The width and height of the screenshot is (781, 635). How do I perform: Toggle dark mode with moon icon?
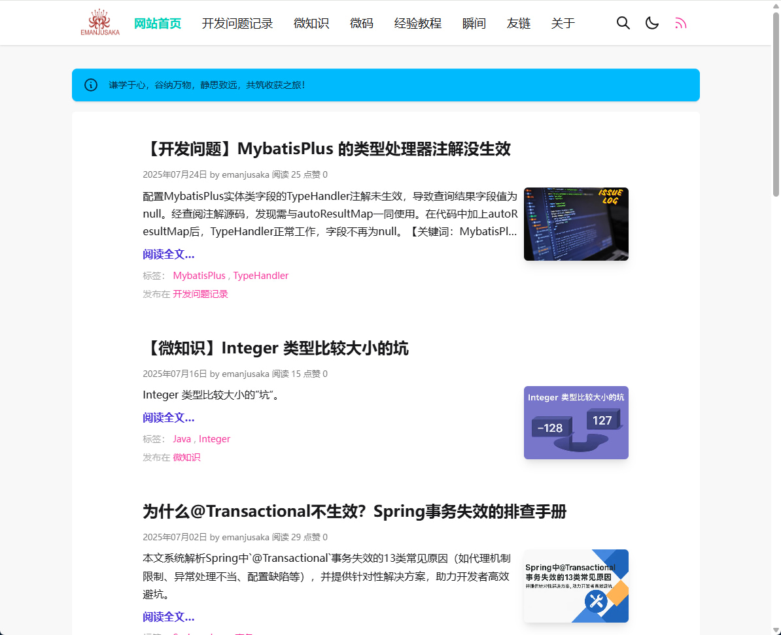pos(652,24)
